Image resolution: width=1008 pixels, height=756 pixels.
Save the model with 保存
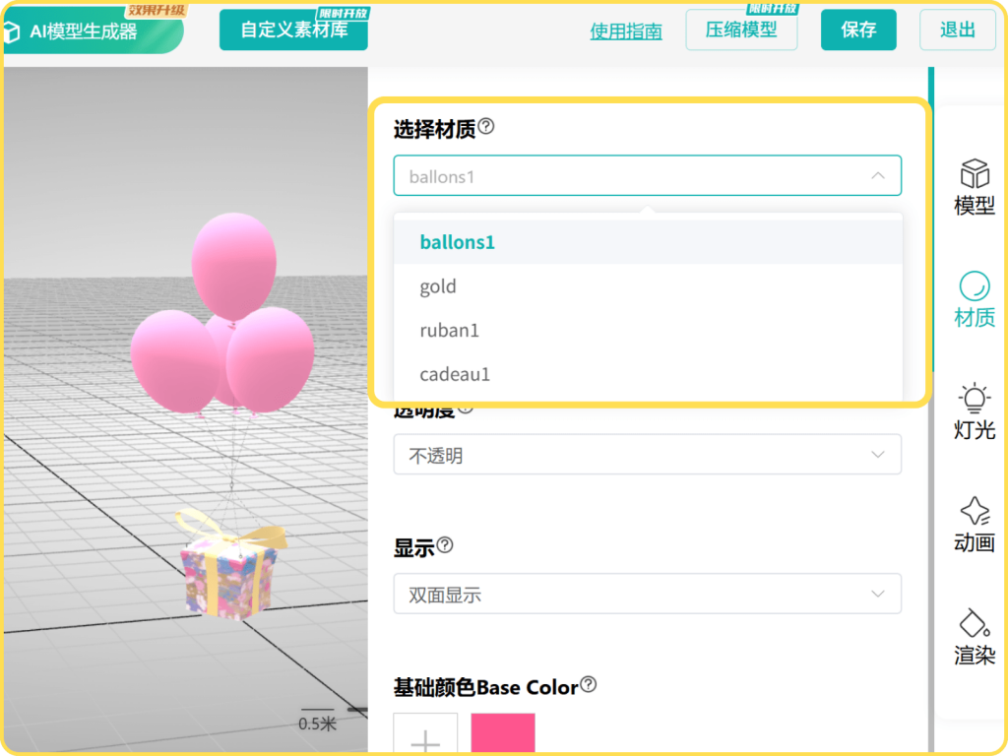(858, 30)
